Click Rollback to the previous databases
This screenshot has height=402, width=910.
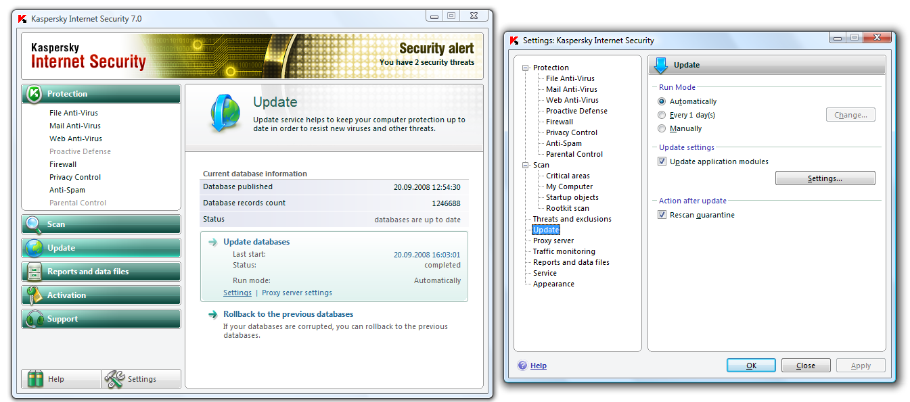(288, 314)
